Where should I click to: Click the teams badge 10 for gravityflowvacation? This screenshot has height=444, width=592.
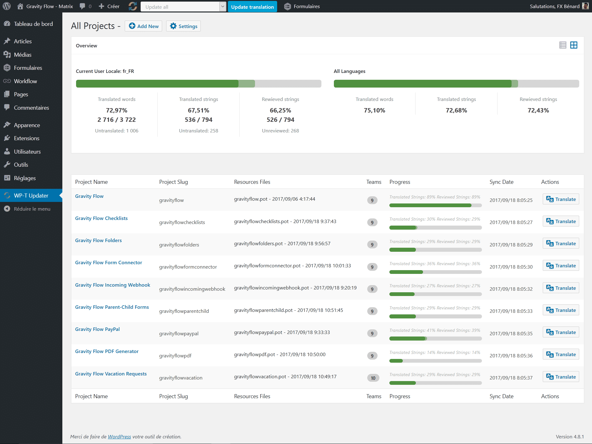click(x=373, y=378)
